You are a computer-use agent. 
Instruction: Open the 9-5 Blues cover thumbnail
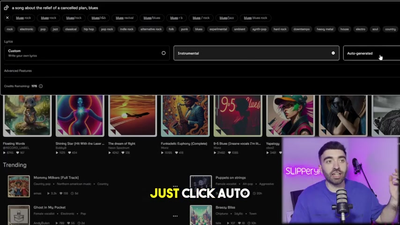[238, 116]
